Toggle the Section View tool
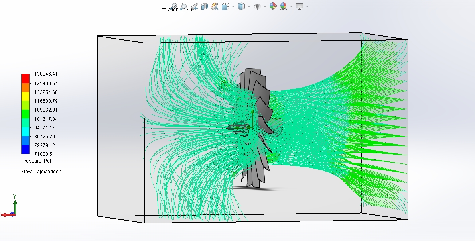475x241 pixels. tap(205, 6)
